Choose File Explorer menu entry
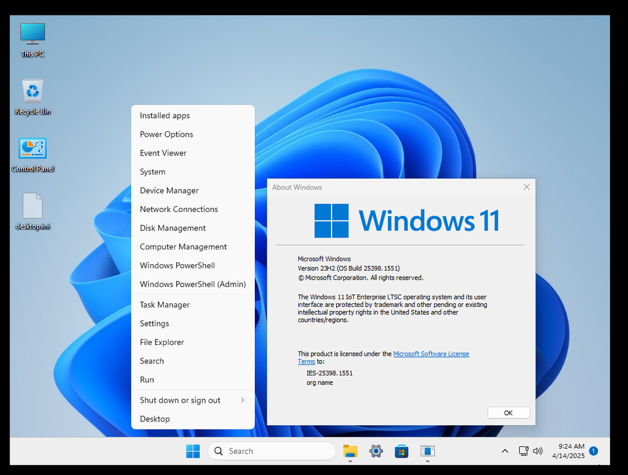 tap(193, 343)
